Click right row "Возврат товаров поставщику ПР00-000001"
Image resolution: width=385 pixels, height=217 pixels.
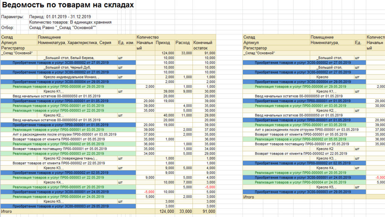tap(305, 144)
